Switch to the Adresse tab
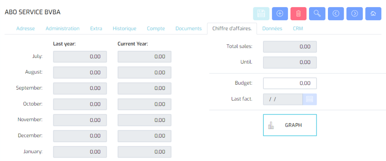This screenshot has width=386, height=161. 26,29
